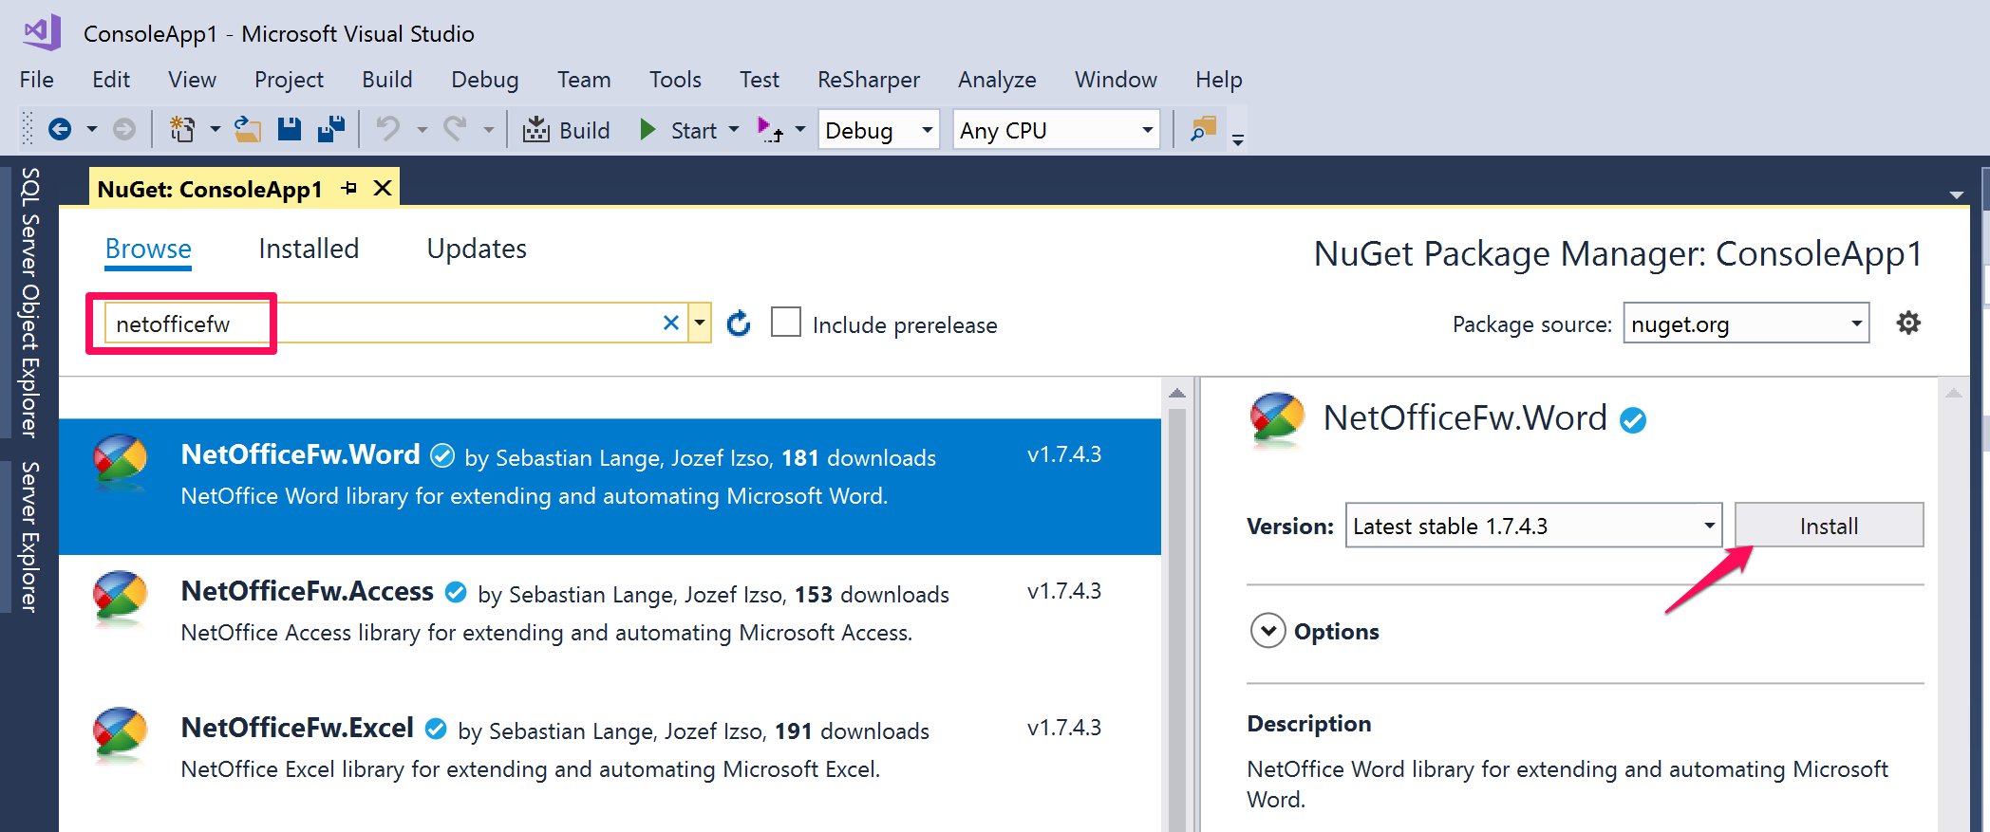Viewport: 1990px width, 832px height.
Task: Click the New Project toolbar icon
Action: pyautogui.click(x=181, y=129)
